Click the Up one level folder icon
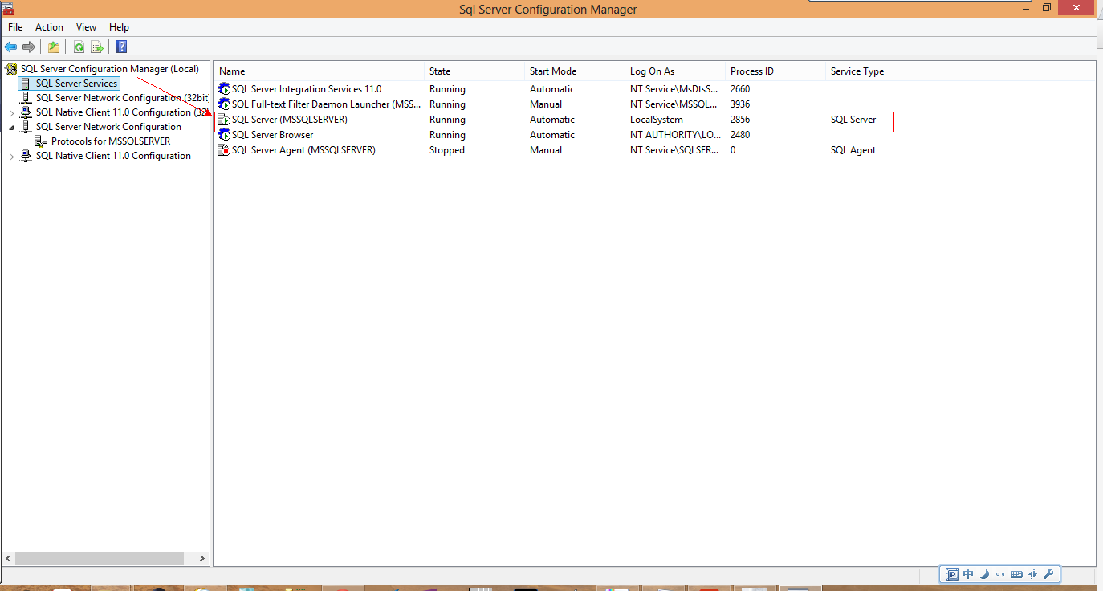This screenshot has height=591, width=1103. pyautogui.click(x=54, y=47)
